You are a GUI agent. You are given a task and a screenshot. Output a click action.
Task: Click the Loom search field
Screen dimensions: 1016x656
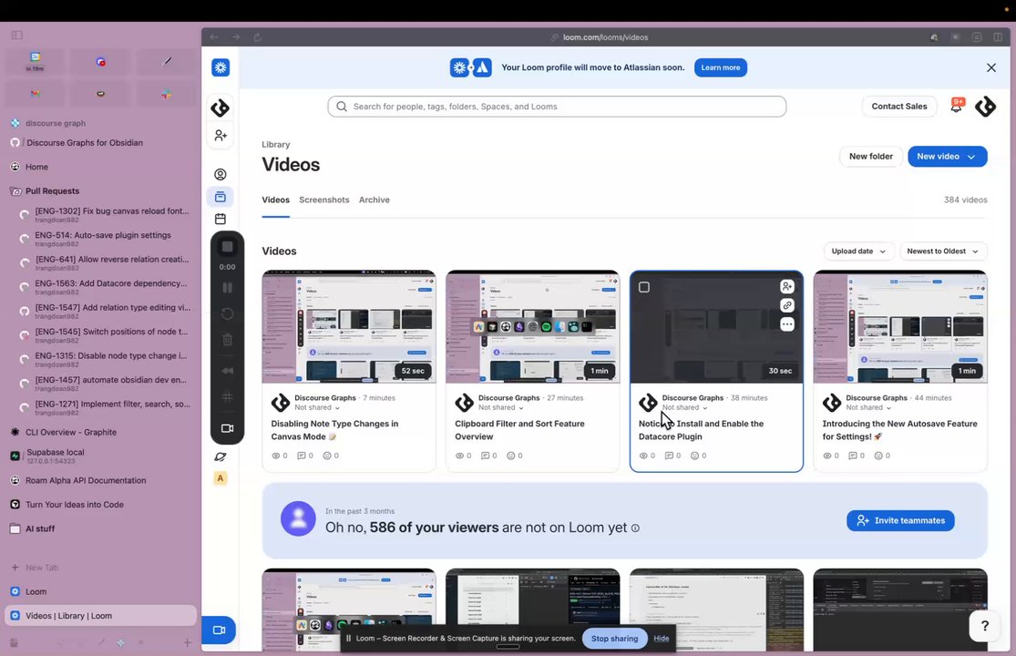pos(557,107)
